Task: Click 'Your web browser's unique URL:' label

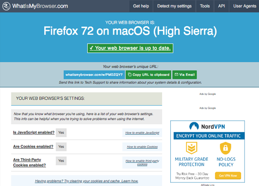Action: (x=131, y=66)
